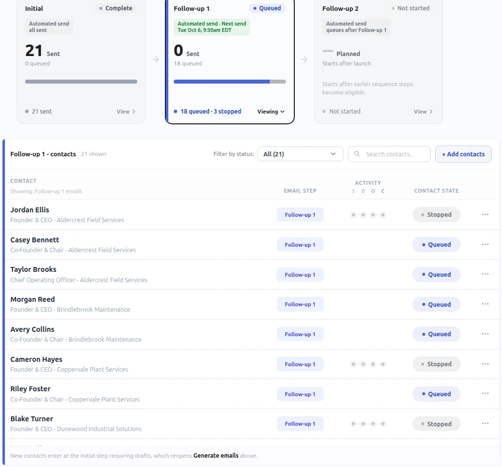Click the Cameron Hayes contact name

36,359
